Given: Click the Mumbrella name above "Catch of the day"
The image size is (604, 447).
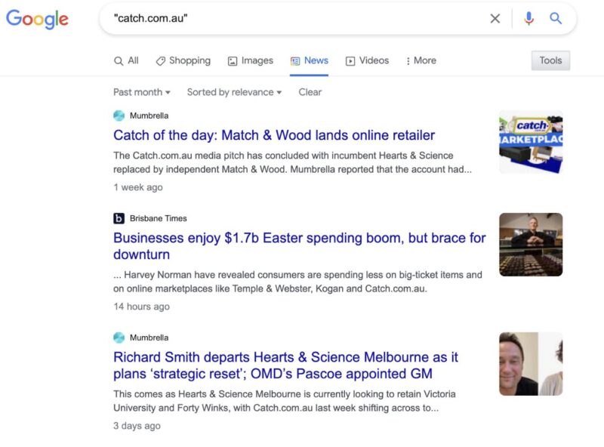Looking at the screenshot, I should point(149,116).
